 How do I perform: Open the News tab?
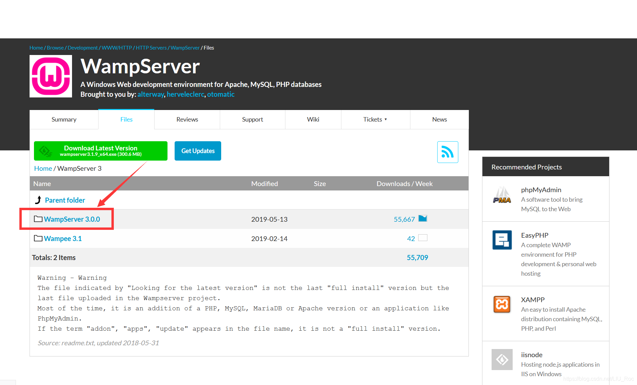(x=440, y=120)
